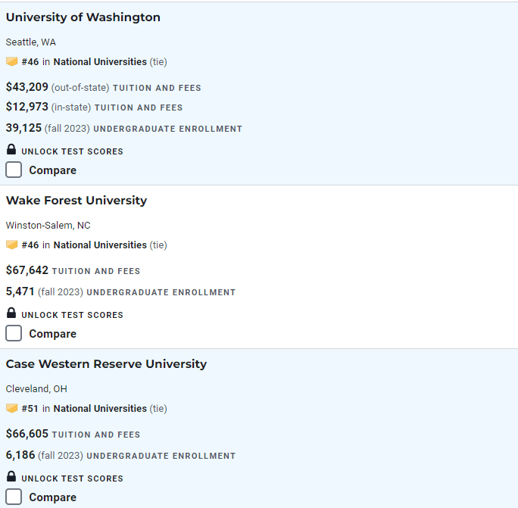Viewport: 518px width, 508px height.
Task: Check Compare box for University of Washington
Action: [14, 170]
